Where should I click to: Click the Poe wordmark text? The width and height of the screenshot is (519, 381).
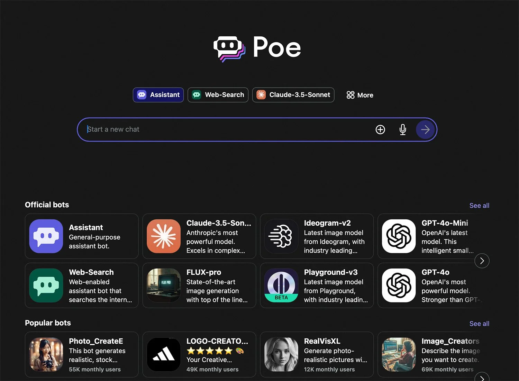[277, 47]
